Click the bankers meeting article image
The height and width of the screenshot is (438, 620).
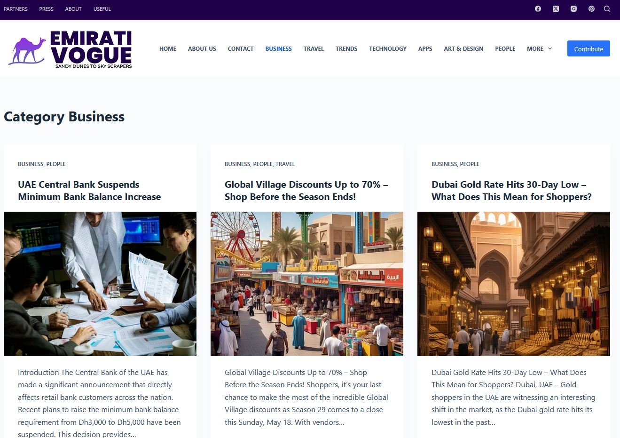click(x=100, y=284)
